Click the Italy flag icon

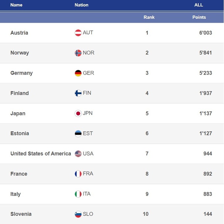78,194
